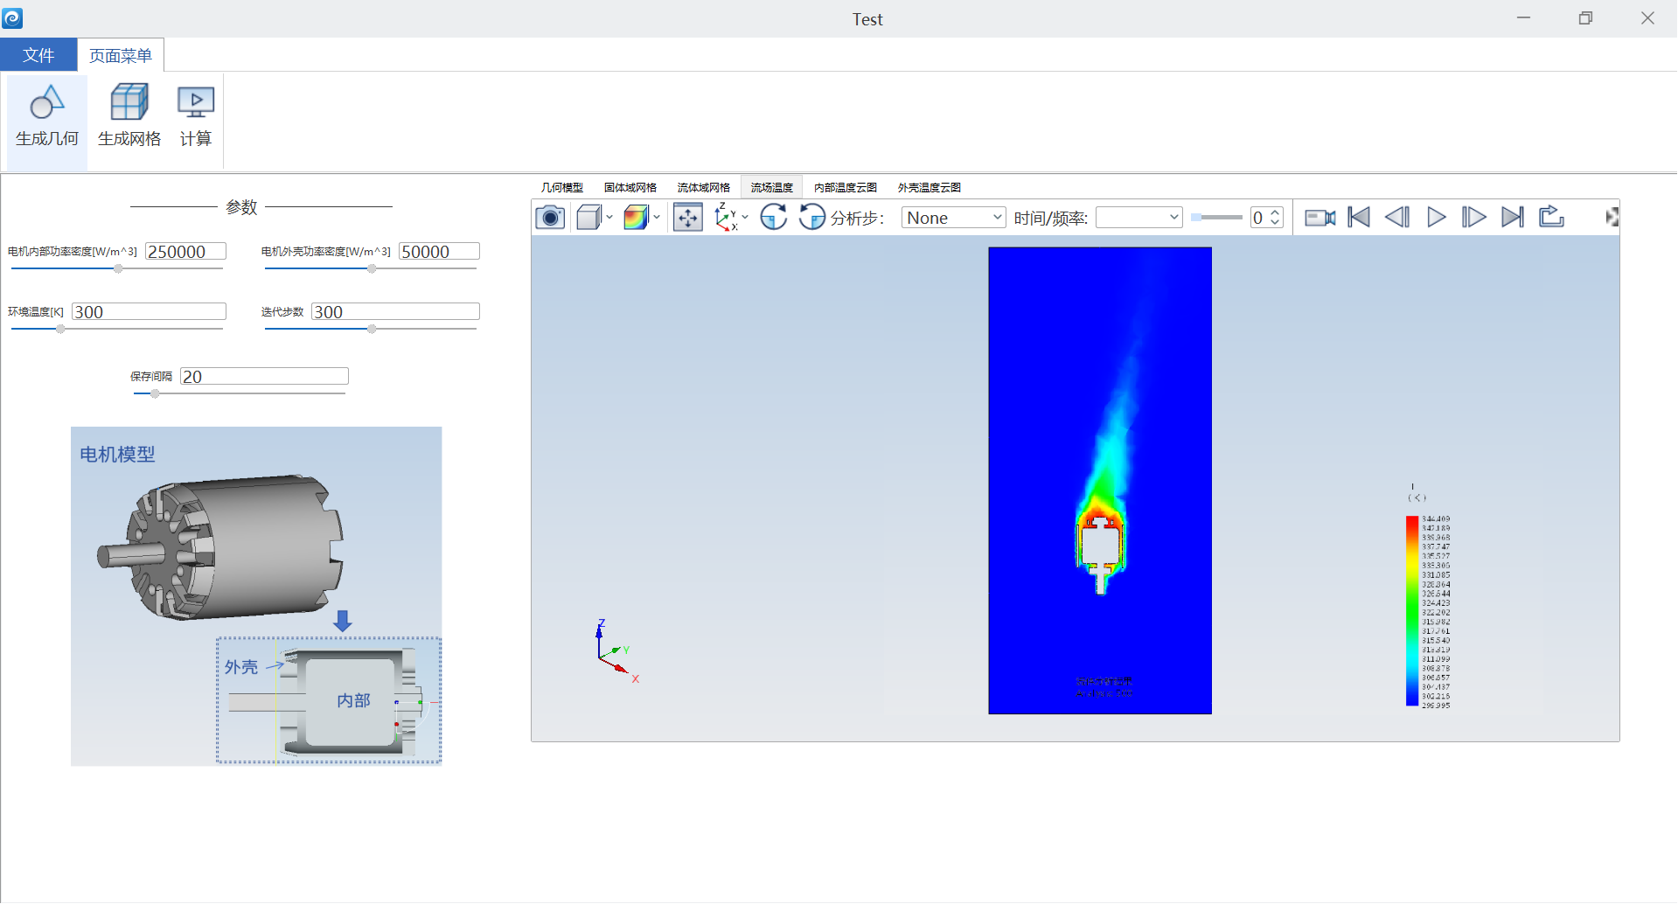Restore down the Test window
Image resolution: width=1678 pixels, height=904 pixels.
pos(1585,18)
